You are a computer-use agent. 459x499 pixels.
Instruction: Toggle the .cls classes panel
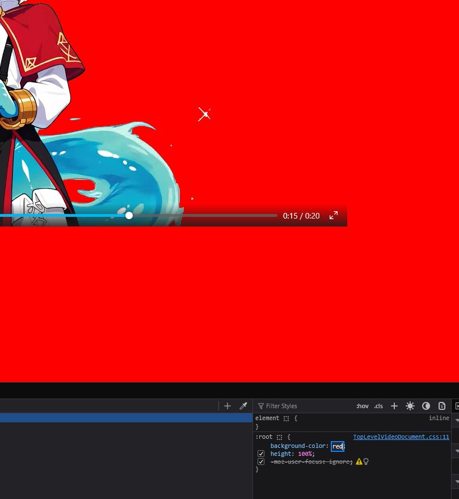click(378, 406)
